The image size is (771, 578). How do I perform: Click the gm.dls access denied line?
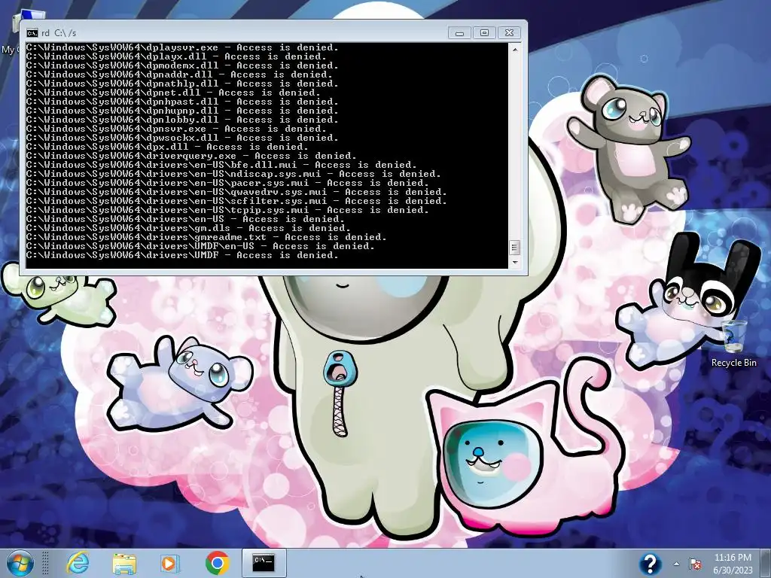[x=189, y=228]
